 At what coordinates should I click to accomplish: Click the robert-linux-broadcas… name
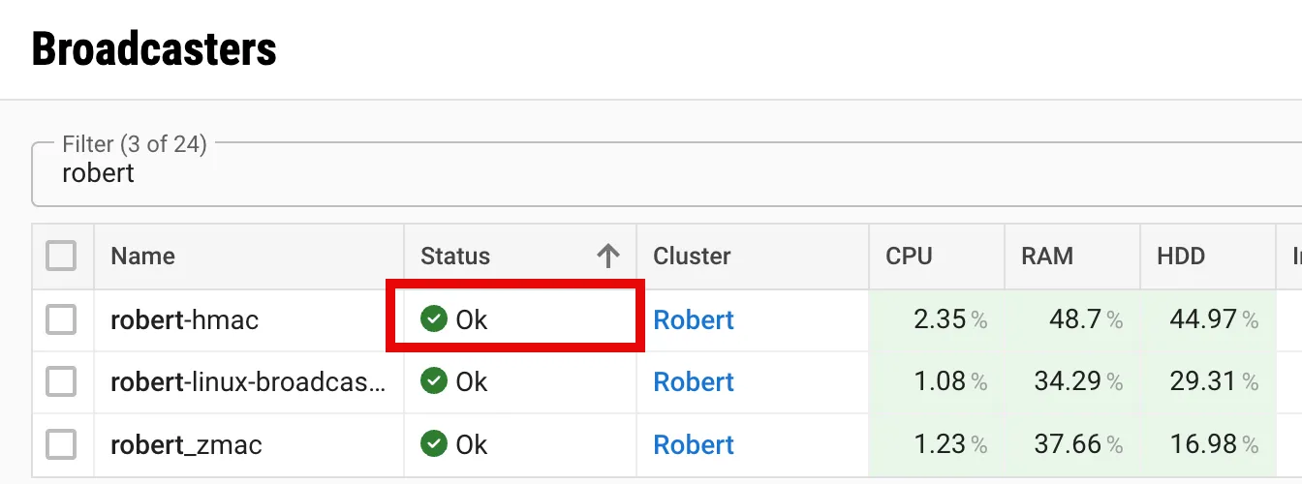tap(248, 382)
